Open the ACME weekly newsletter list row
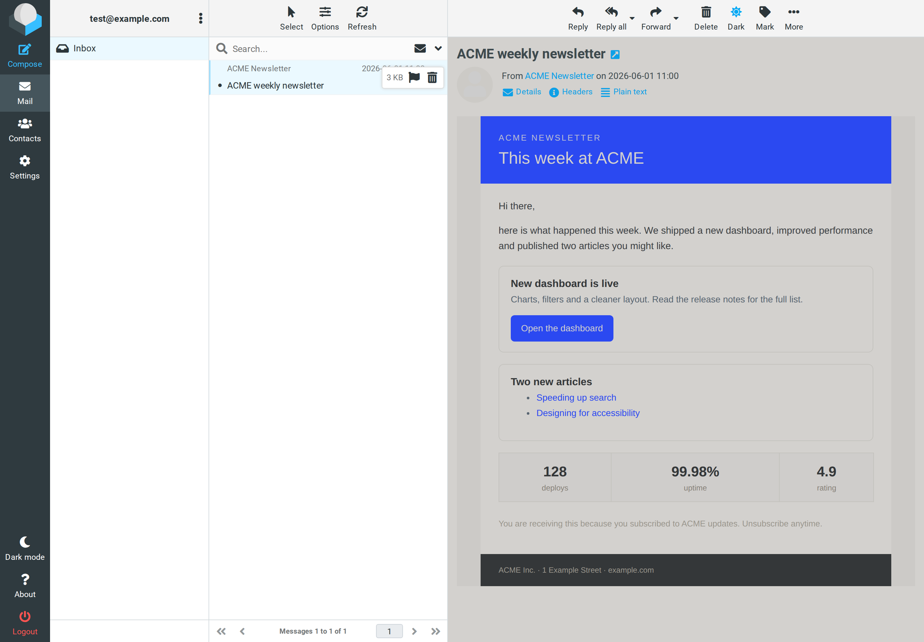The image size is (924, 642). coord(328,77)
